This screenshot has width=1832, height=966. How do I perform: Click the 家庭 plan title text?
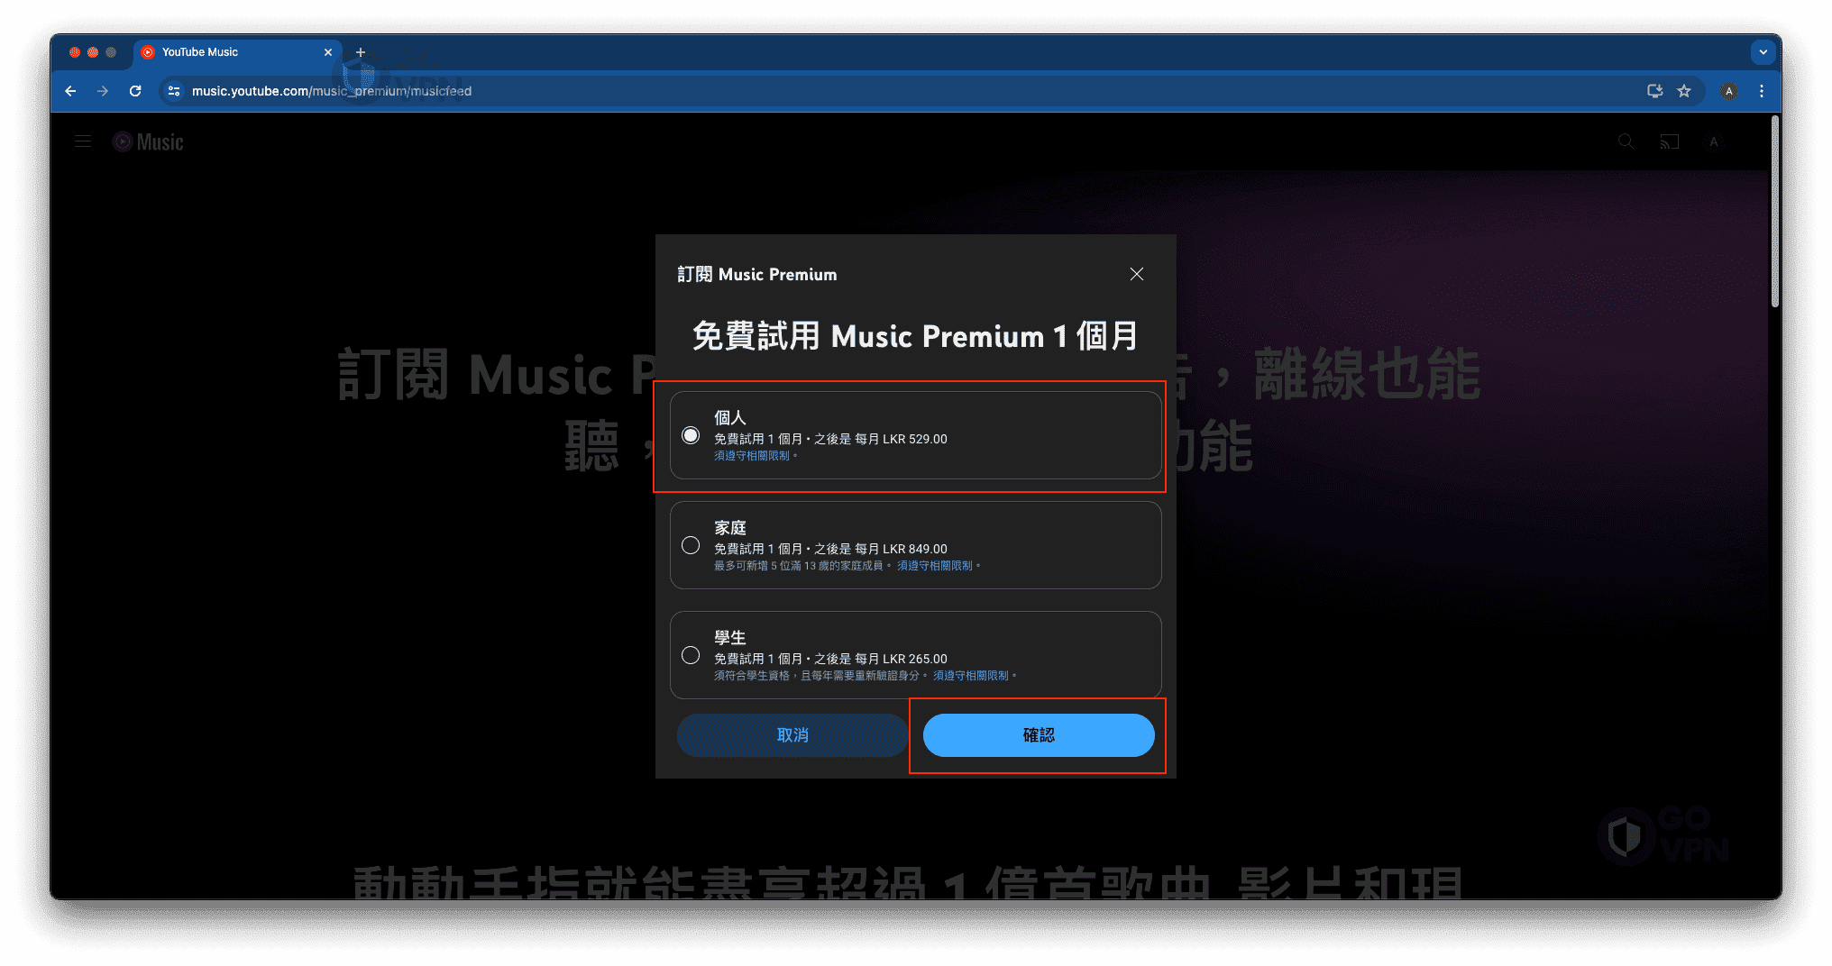(x=730, y=527)
